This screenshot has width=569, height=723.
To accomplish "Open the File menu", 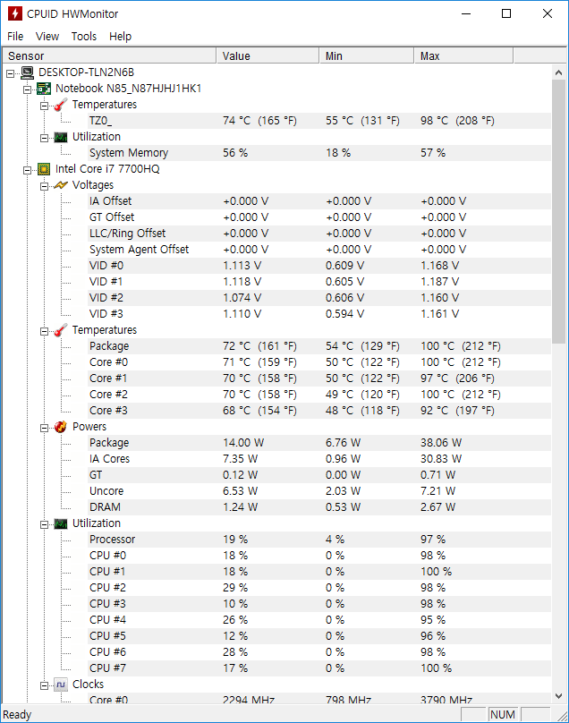I will 15,37.
